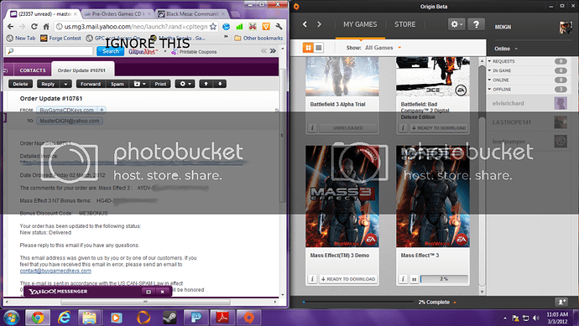Open Origin help question mark
The height and width of the screenshot is (326, 579).
coord(476,24)
